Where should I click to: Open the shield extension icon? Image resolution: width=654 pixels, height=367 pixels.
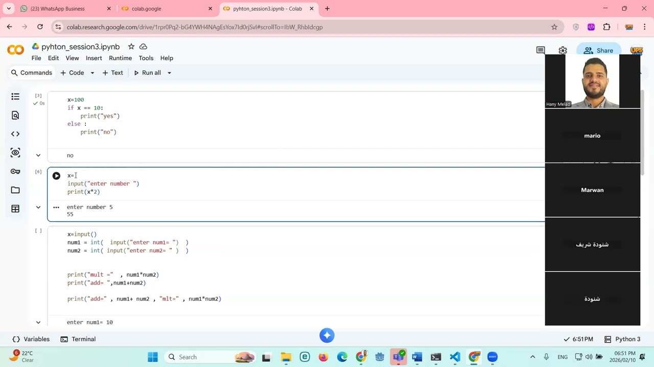[576, 27]
